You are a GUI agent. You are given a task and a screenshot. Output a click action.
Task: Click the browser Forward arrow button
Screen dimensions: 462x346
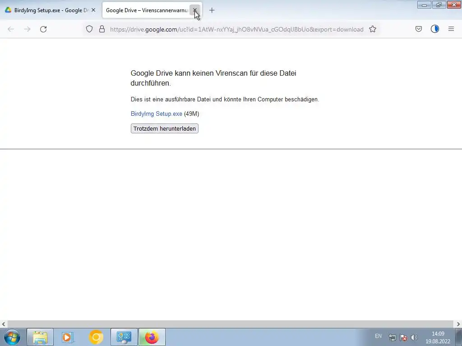coord(27,29)
